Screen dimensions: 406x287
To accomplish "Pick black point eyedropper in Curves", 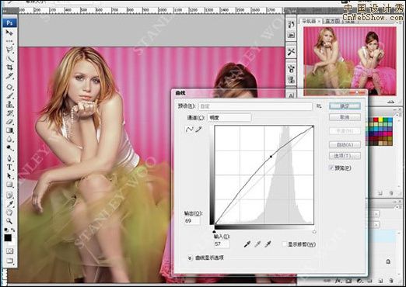I will click(247, 244).
